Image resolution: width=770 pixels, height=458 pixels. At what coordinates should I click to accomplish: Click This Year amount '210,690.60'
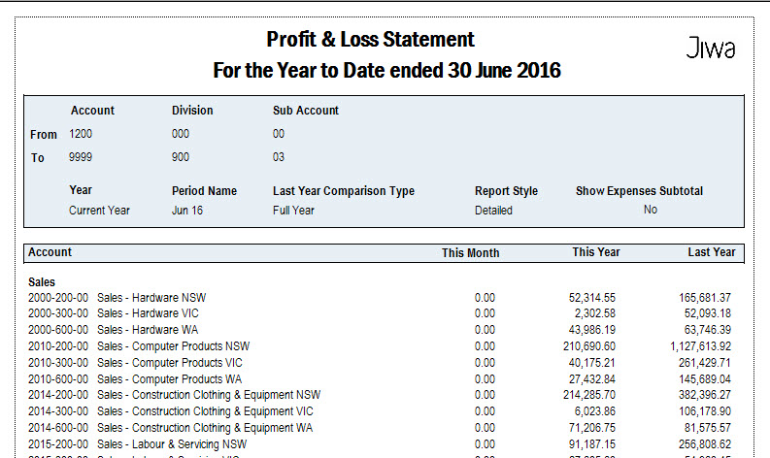588,346
